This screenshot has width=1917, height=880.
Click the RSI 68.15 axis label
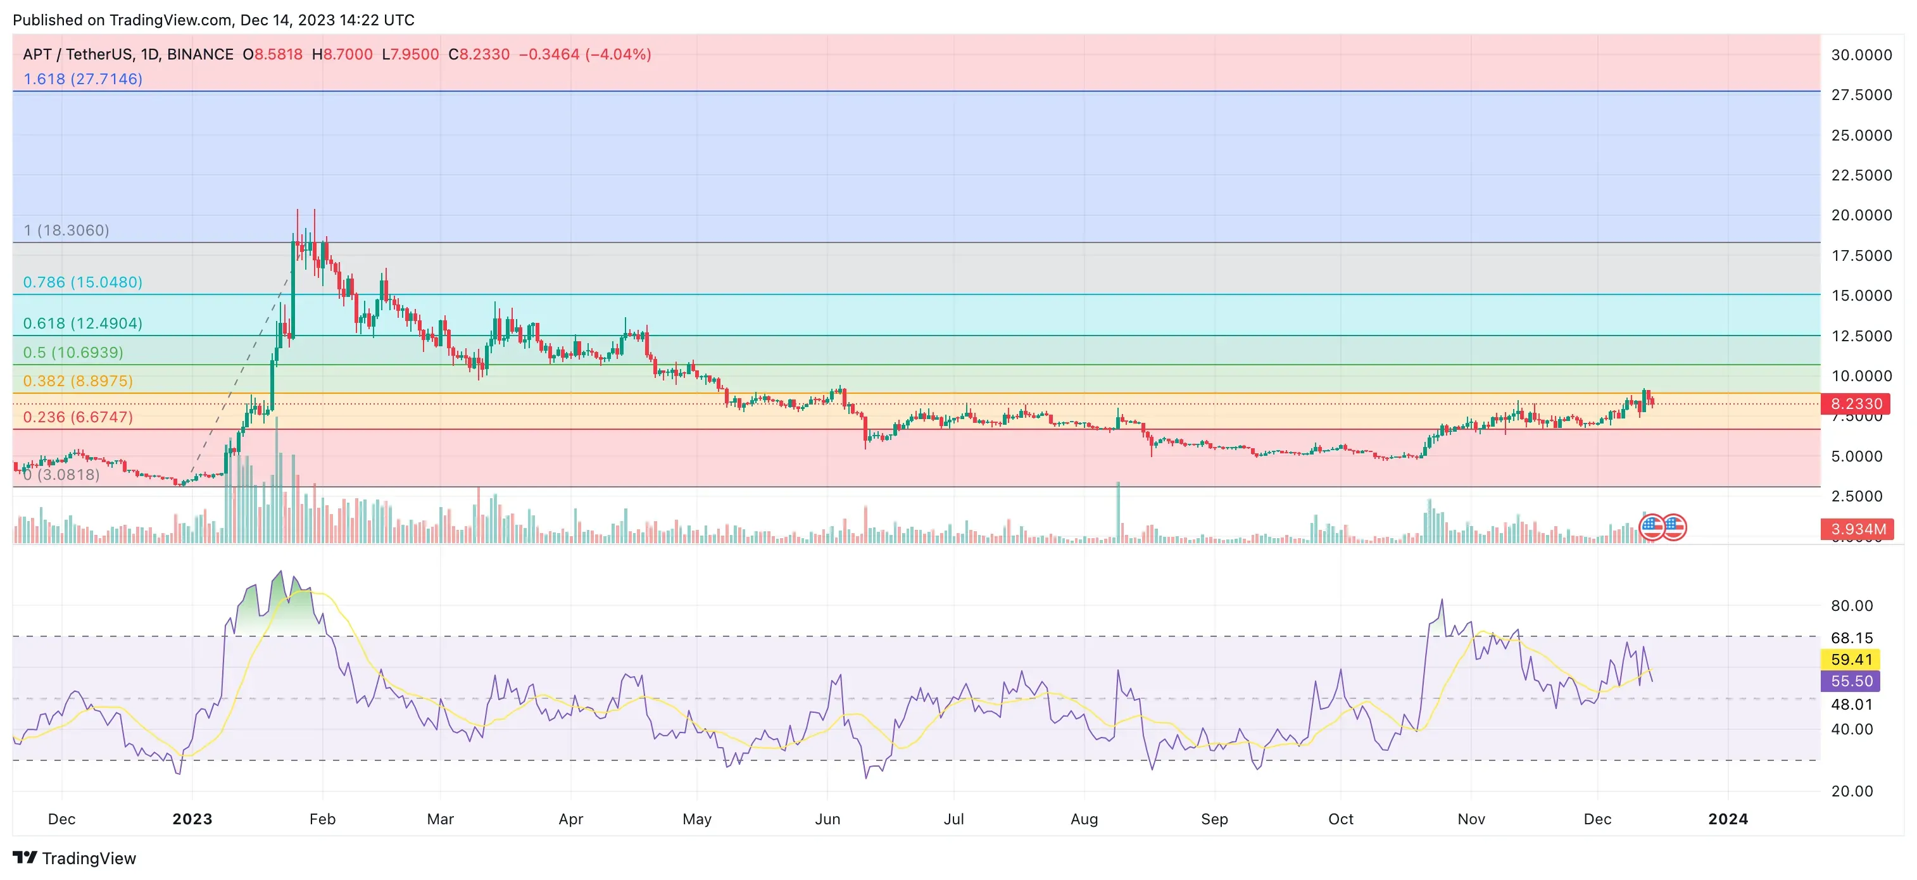pos(1852,638)
